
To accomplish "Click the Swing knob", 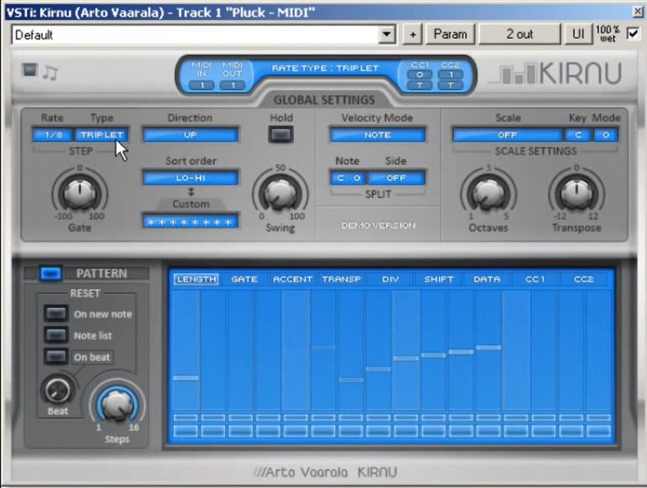I will [x=280, y=192].
